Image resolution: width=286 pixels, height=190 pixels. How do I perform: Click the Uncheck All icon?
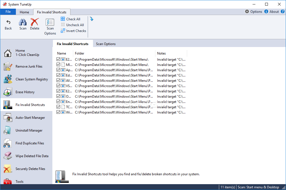coord(63,25)
